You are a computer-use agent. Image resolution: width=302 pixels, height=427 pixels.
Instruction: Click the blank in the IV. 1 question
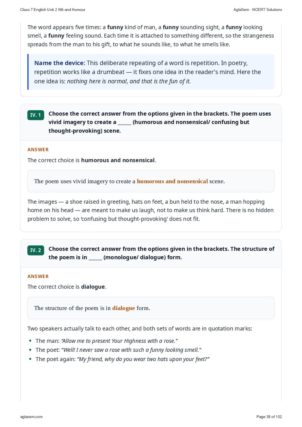pyautogui.click(x=124, y=123)
